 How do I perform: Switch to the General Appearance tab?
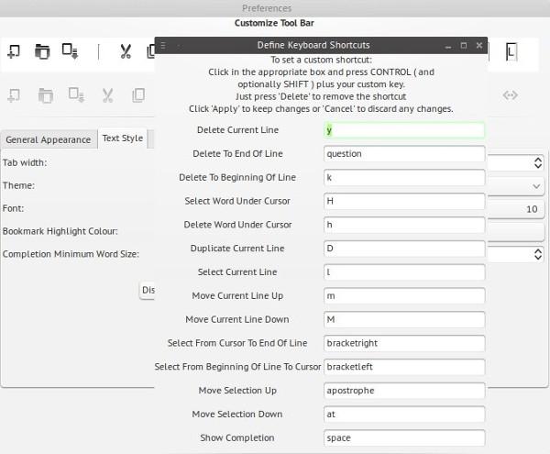49,139
